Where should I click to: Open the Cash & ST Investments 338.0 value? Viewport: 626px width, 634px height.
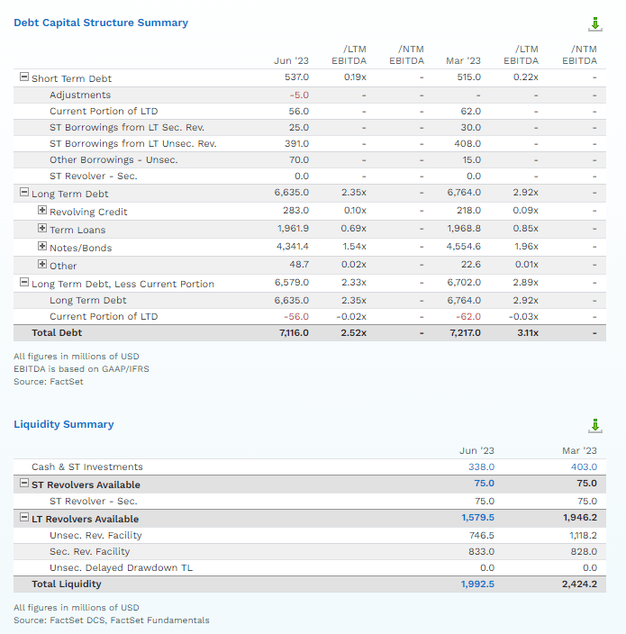pos(481,466)
